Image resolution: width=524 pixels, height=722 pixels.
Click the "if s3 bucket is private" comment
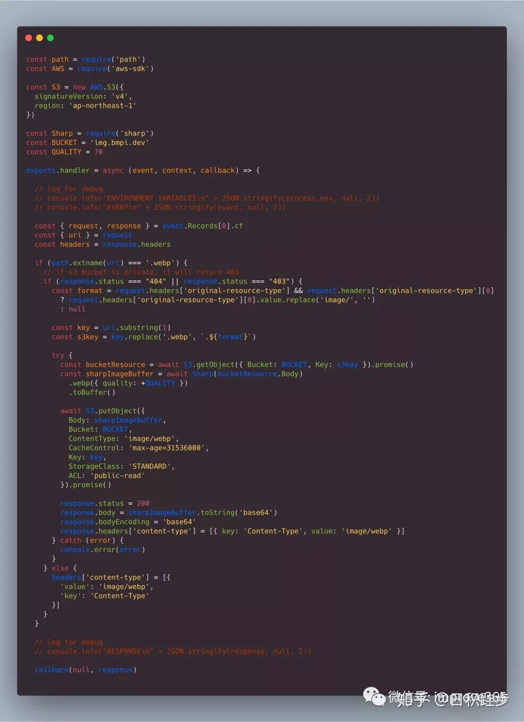[141, 272]
